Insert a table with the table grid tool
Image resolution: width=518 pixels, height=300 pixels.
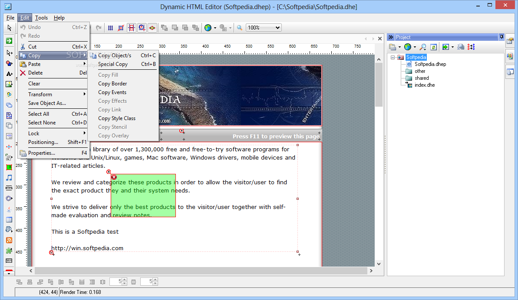[x=9, y=219]
